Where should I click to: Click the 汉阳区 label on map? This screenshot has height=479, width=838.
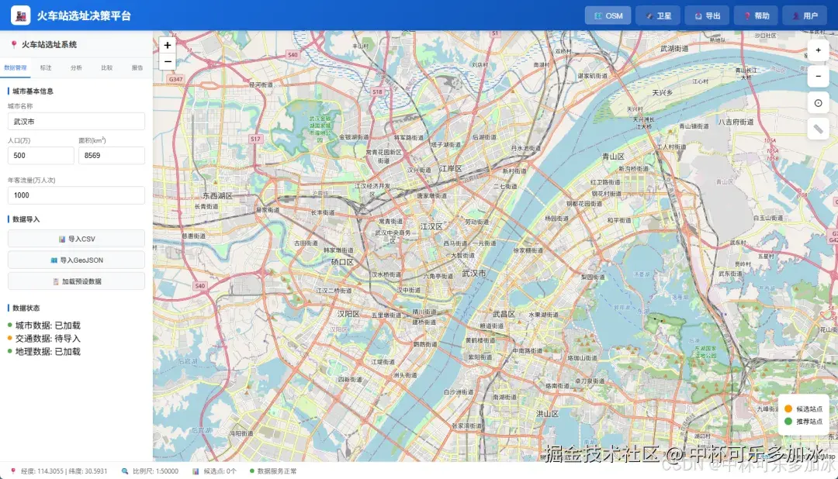coord(348,314)
